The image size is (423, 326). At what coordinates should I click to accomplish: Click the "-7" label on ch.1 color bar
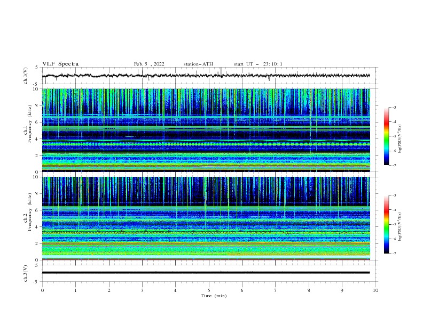coord(394,165)
